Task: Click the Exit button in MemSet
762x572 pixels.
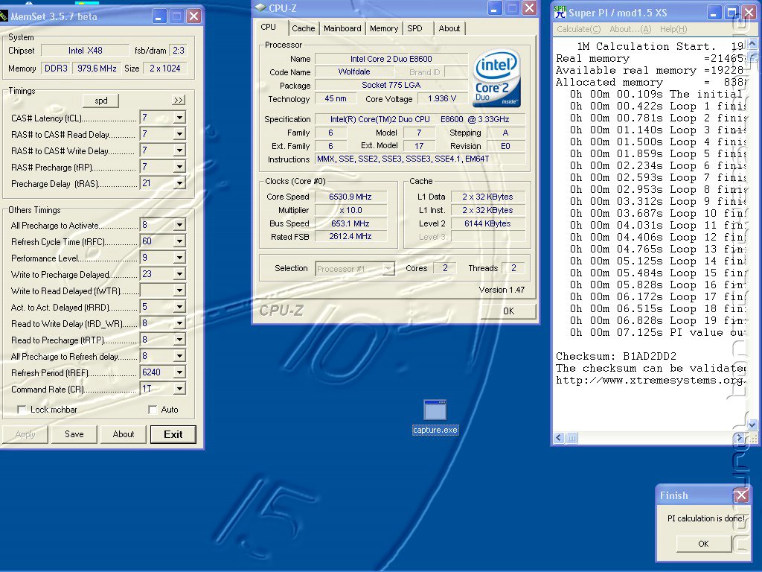Action: coord(173,434)
